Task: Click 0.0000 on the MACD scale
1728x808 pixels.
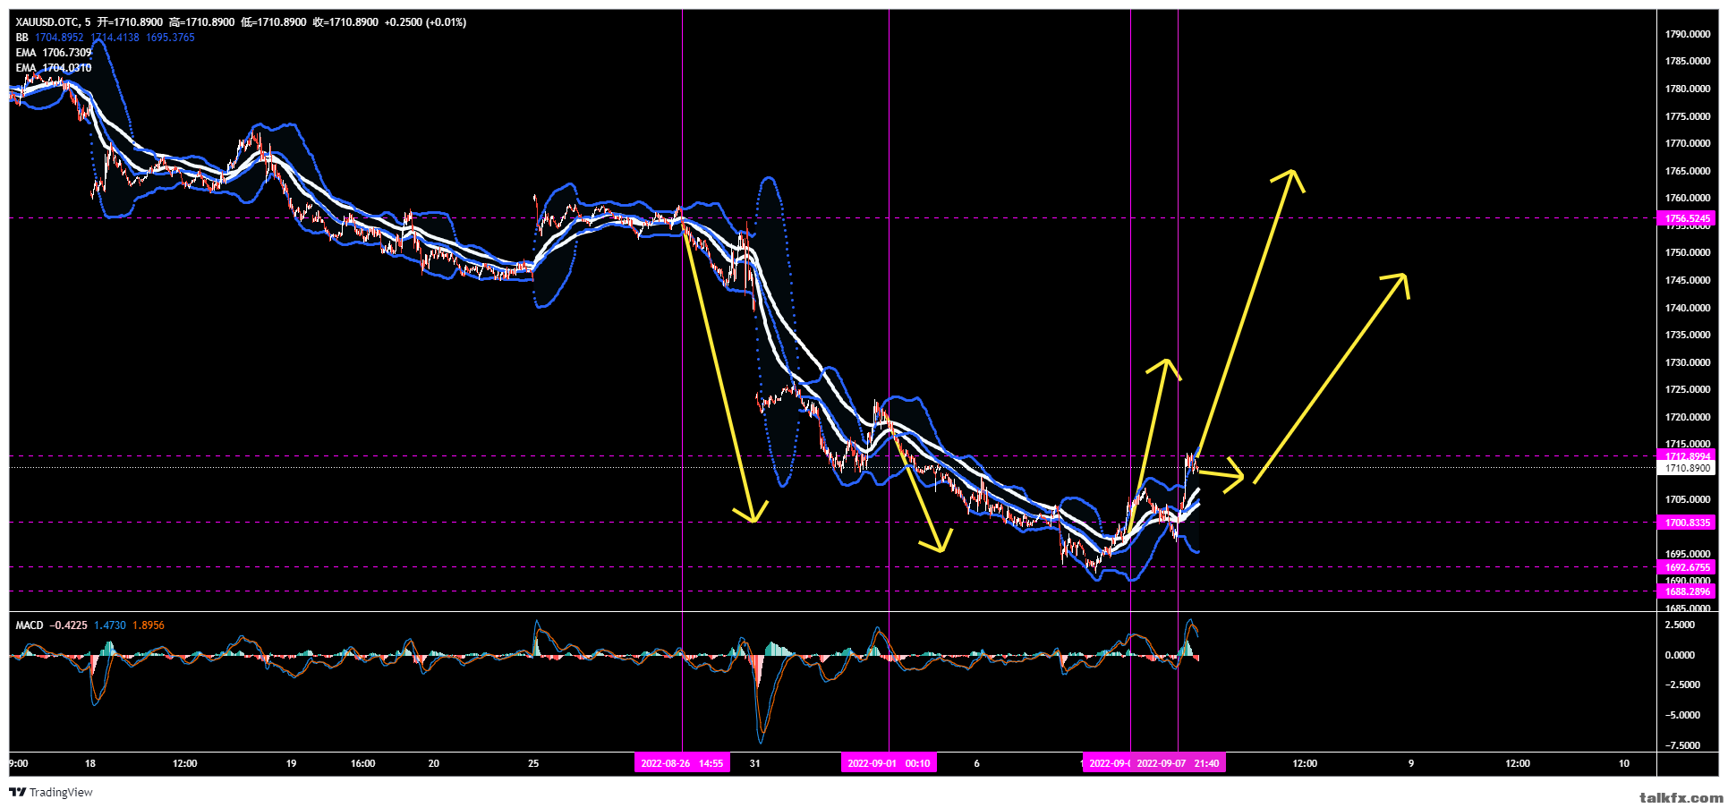Action: click(1680, 655)
